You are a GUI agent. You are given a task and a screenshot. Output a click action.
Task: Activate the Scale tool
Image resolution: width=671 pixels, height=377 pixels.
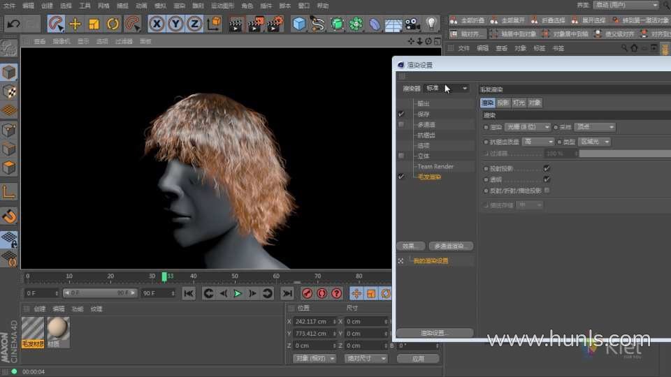(94, 24)
